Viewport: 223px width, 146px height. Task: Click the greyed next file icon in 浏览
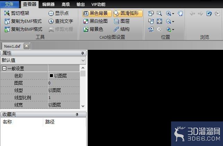tap(217, 13)
